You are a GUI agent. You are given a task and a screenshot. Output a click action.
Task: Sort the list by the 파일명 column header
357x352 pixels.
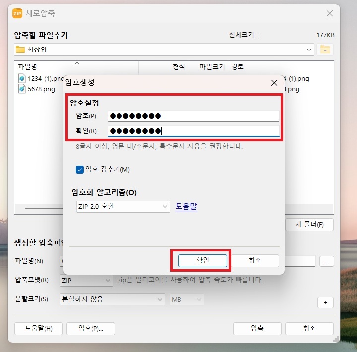coord(77,67)
